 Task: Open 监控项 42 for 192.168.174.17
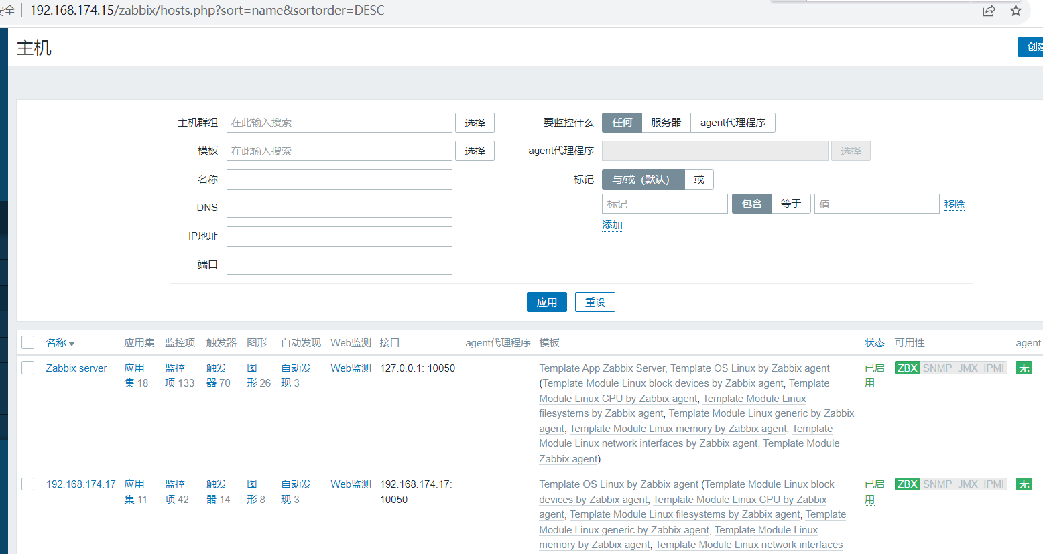click(177, 492)
